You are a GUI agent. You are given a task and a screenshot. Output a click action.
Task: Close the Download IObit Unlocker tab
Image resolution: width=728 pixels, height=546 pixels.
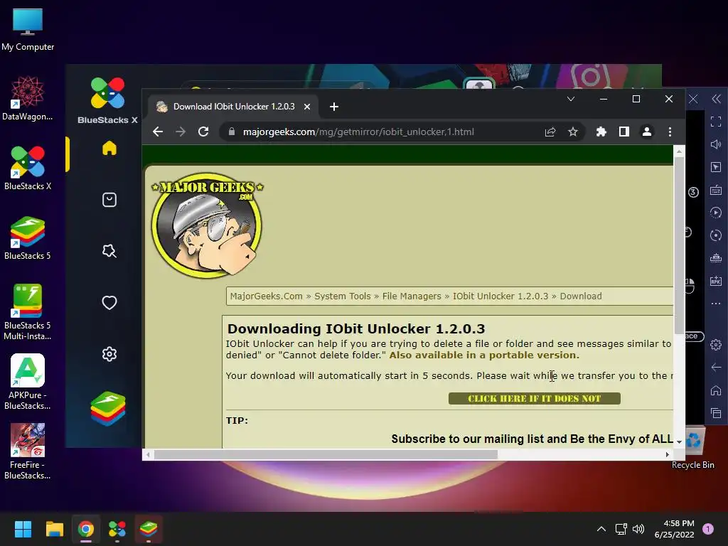pos(307,107)
